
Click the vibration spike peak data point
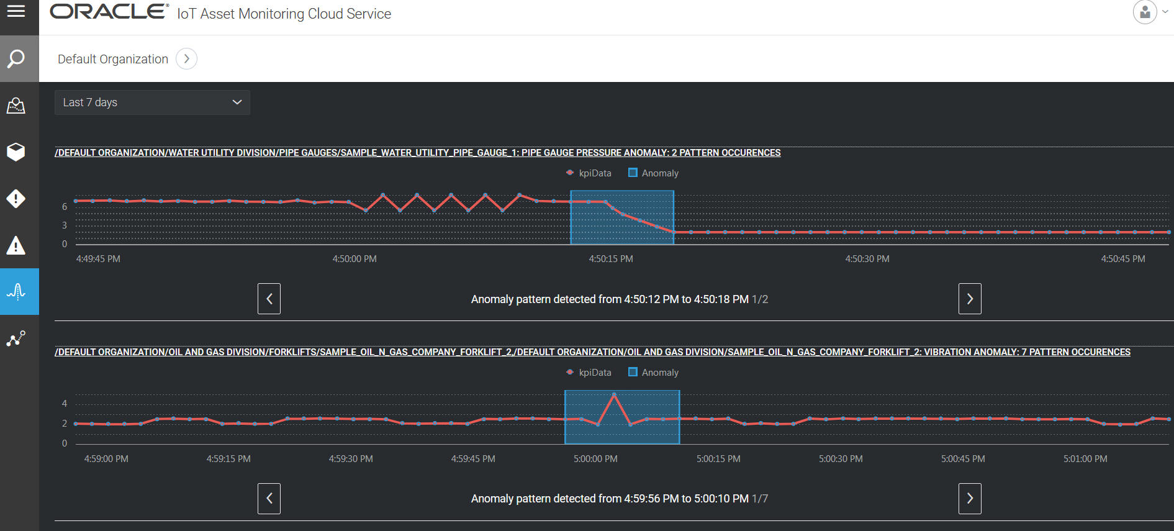[614, 394]
